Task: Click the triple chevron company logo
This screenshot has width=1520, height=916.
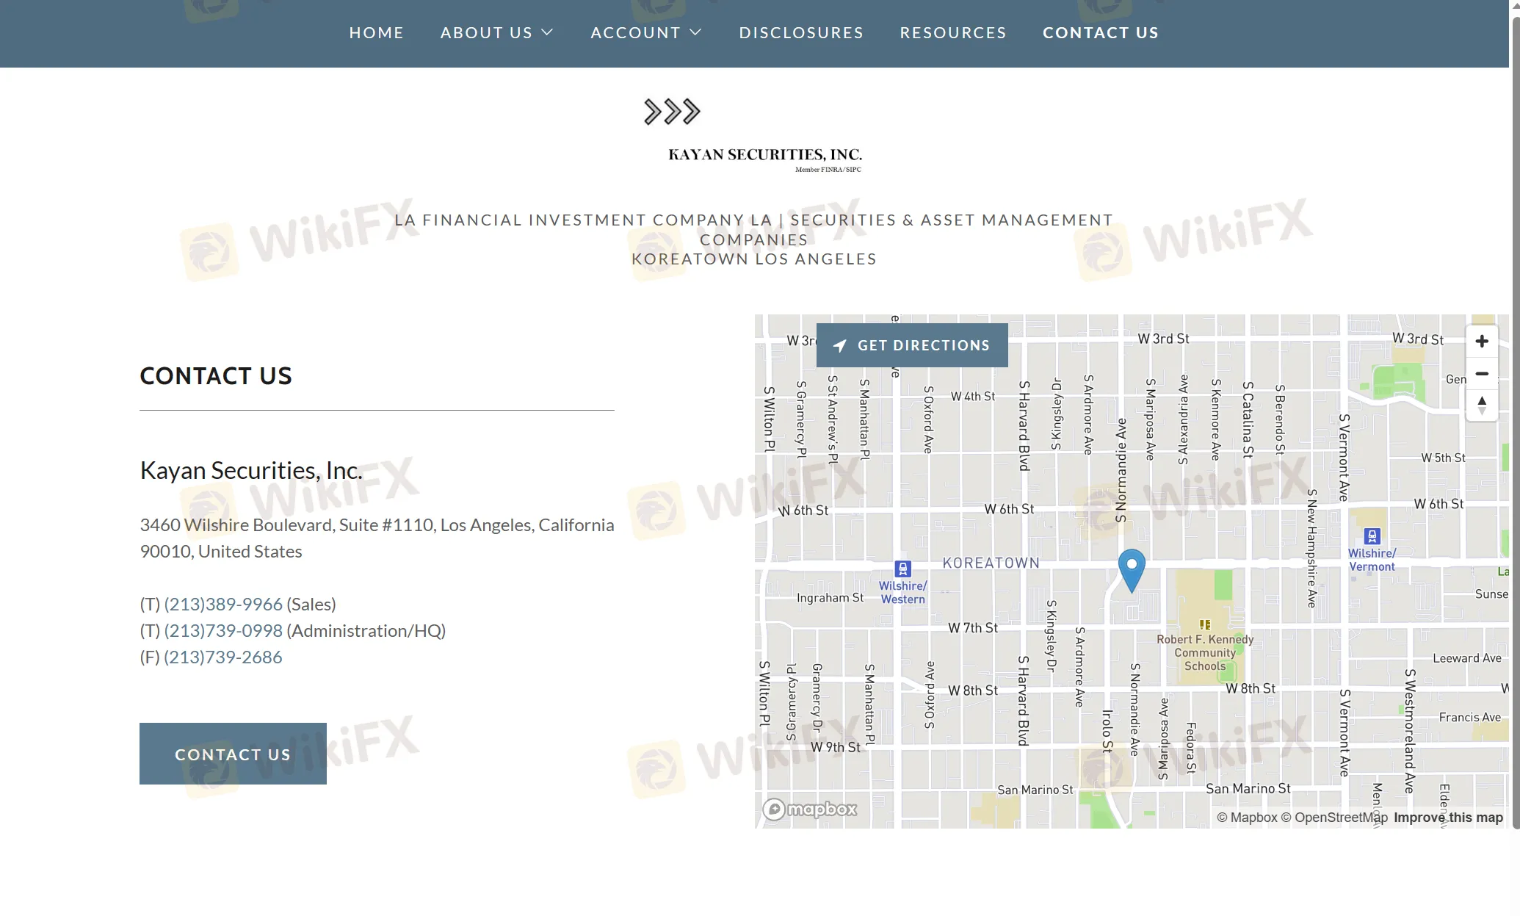Action: pos(672,112)
